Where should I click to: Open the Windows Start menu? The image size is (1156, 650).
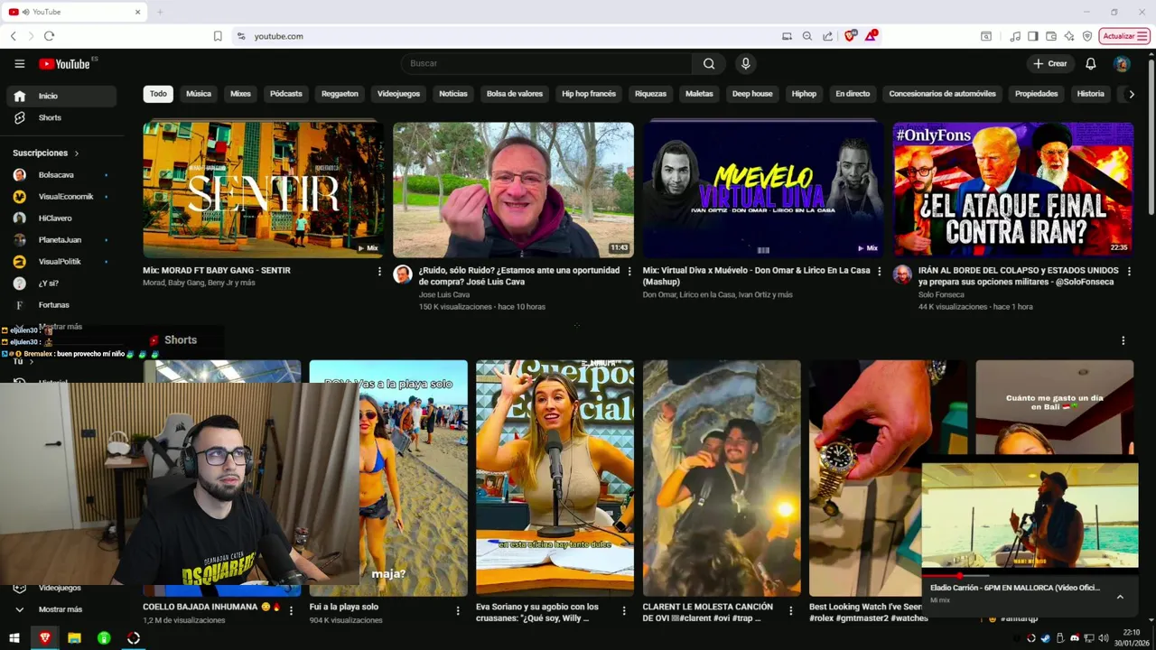tap(14, 638)
